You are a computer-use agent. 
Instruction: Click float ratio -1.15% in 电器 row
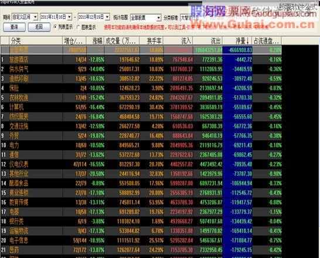click(x=275, y=212)
